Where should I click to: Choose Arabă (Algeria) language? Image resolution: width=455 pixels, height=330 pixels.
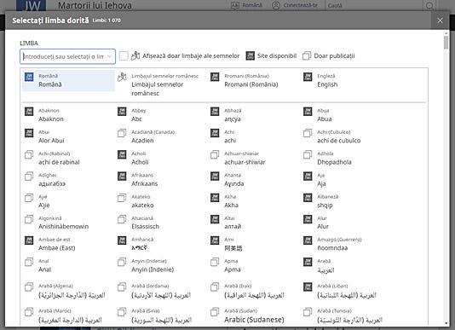[x=68, y=291]
